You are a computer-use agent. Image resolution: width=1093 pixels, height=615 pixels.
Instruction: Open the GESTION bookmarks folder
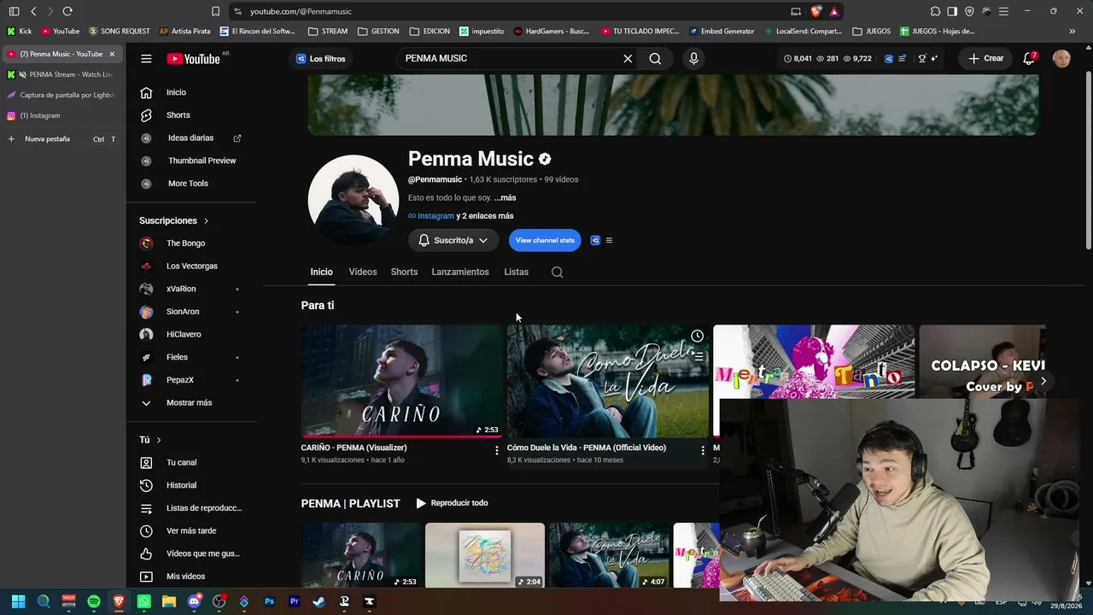tap(378, 32)
